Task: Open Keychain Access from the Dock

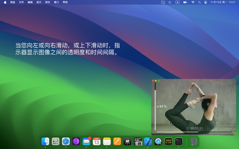Action: coord(128,141)
